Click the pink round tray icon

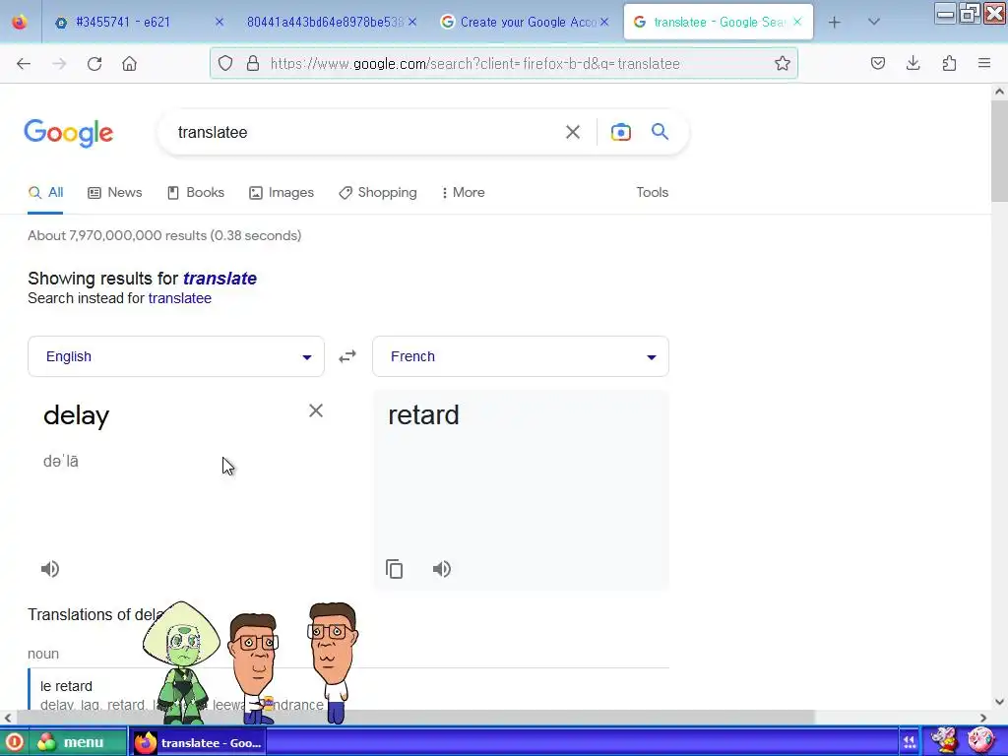click(x=980, y=741)
